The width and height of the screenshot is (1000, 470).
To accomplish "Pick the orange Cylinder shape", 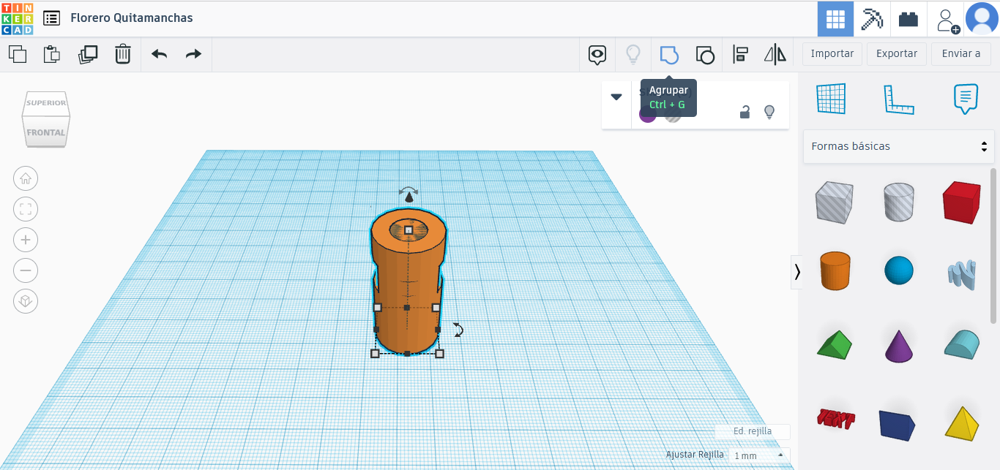I will point(834,270).
